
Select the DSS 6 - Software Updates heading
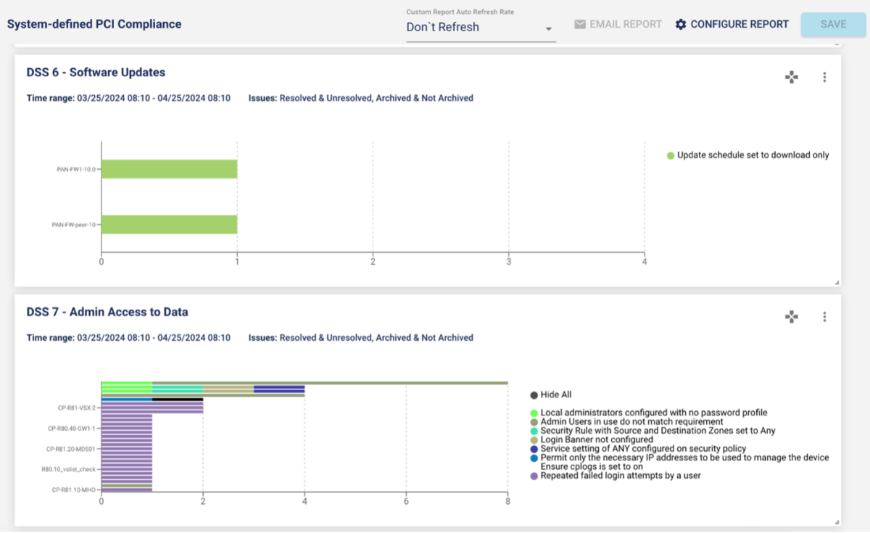tap(96, 73)
